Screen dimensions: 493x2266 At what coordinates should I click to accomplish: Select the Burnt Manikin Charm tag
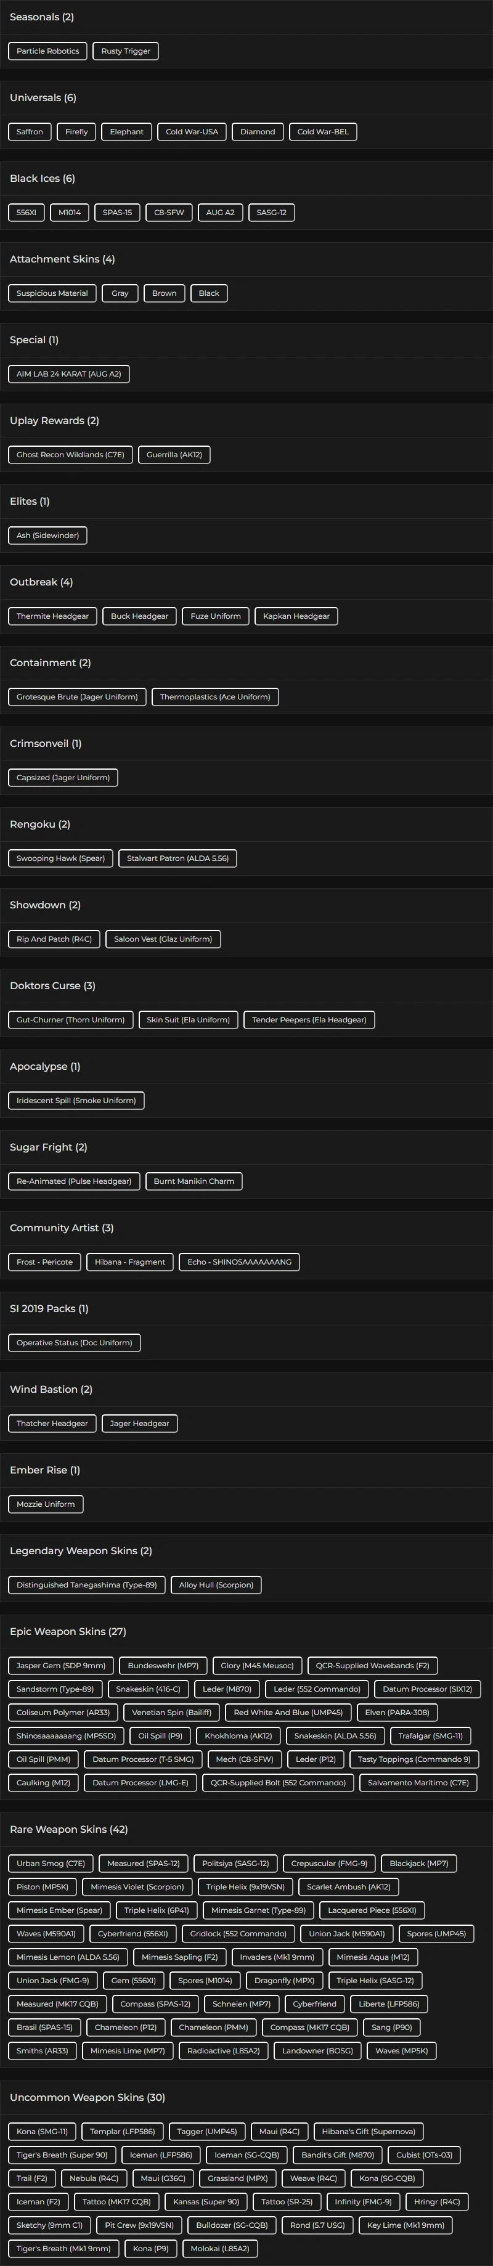pyautogui.click(x=194, y=1181)
